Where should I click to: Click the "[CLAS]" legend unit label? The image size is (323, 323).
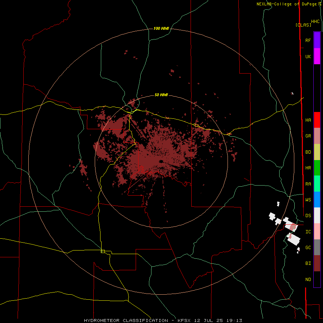tap(303, 25)
